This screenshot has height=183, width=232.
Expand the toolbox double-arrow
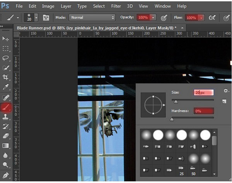click(2, 26)
